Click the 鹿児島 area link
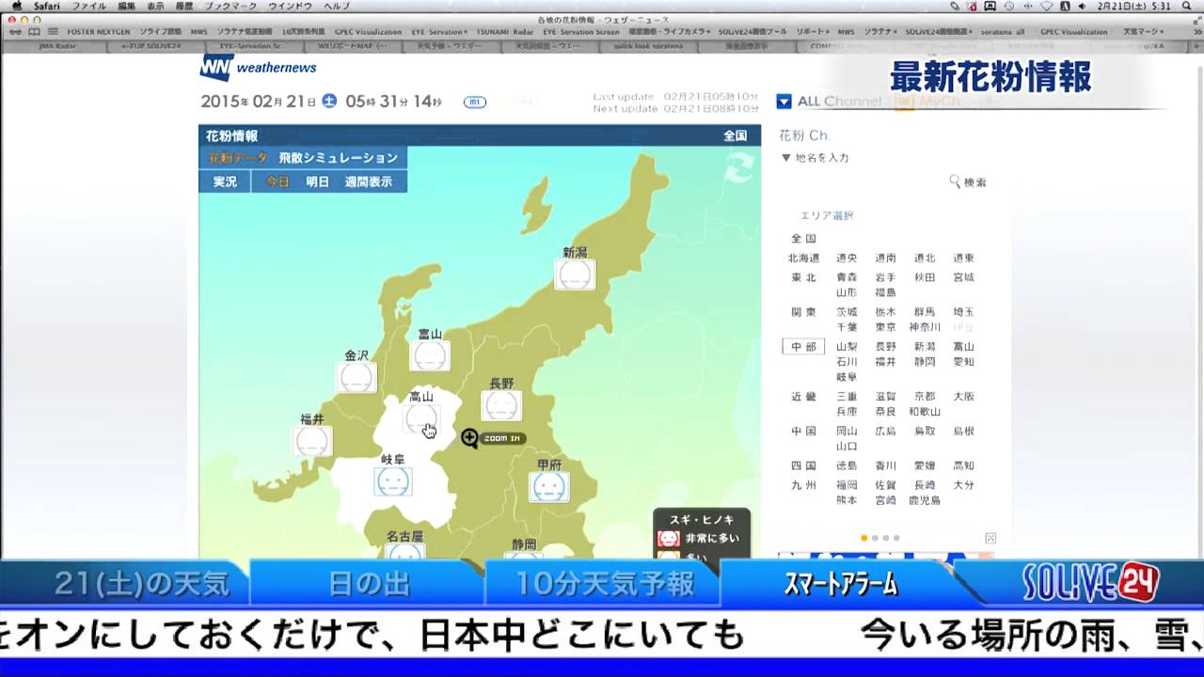The image size is (1204, 677). (925, 500)
